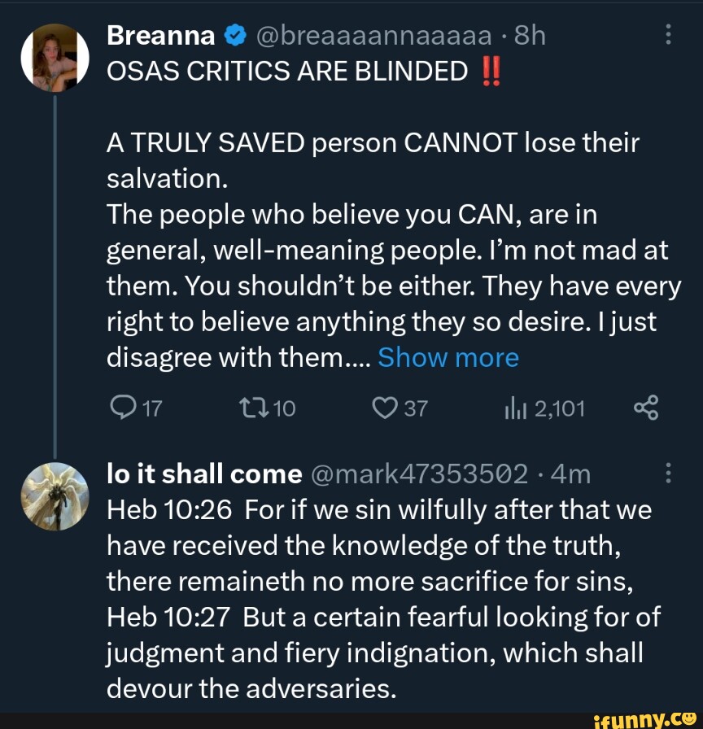
Task: Open the @breaaaannaaaaa handle link
Action: tap(373, 36)
